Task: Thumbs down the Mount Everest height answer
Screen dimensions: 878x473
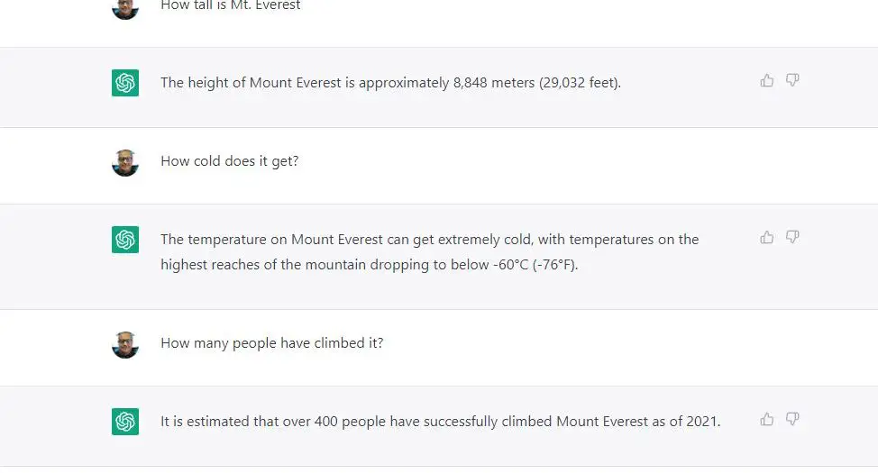Action: coord(792,80)
